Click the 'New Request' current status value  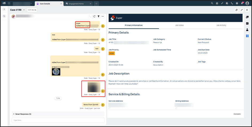(x=203, y=42)
